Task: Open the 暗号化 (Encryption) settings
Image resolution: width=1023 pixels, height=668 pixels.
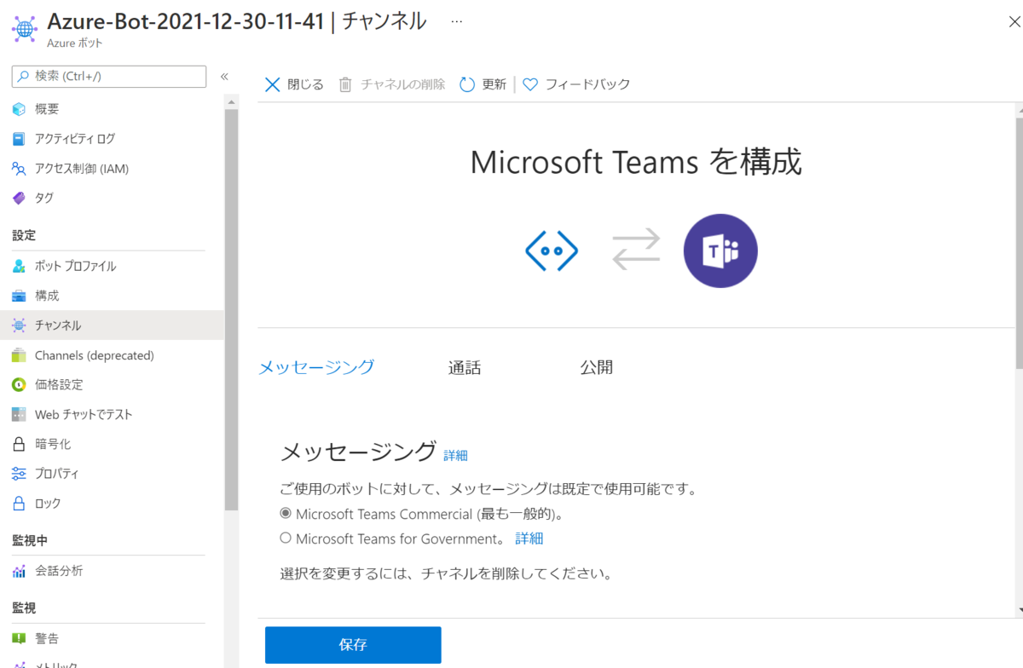Action: (x=52, y=443)
